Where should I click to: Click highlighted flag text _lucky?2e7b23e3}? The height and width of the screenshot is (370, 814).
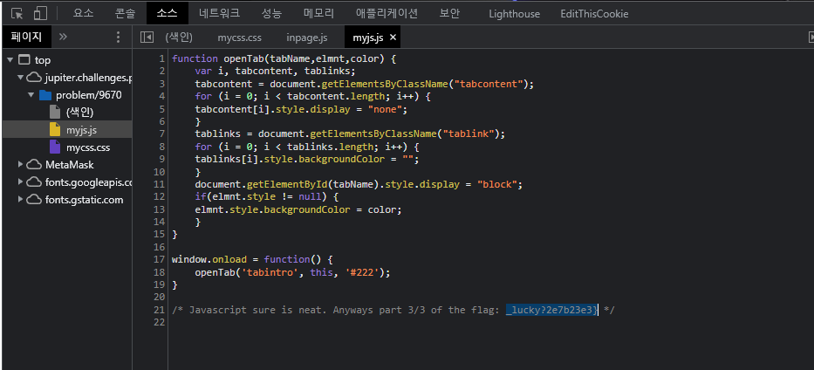pyautogui.click(x=552, y=311)
